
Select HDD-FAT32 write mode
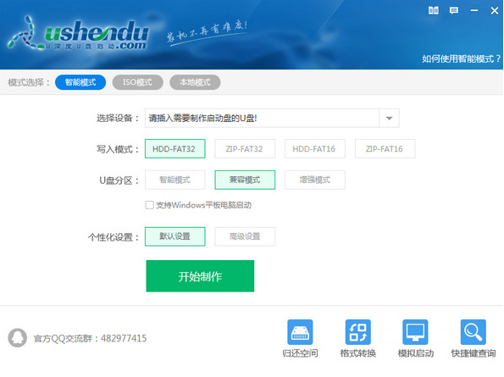(174, 149)
